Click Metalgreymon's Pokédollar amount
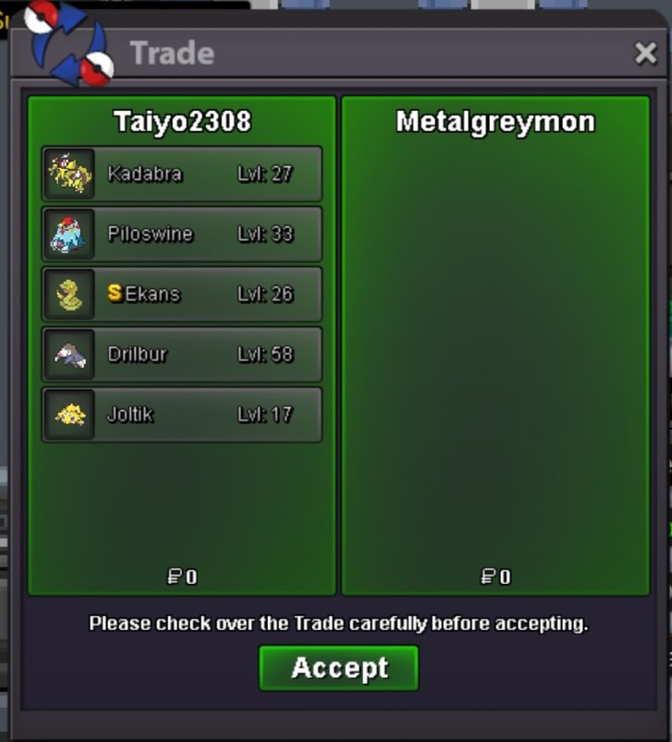Screen dimensions: 672x742 [x=495, y=577]
